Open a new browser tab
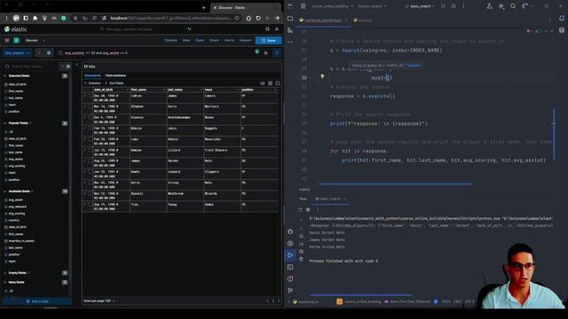 coord(203,7)
